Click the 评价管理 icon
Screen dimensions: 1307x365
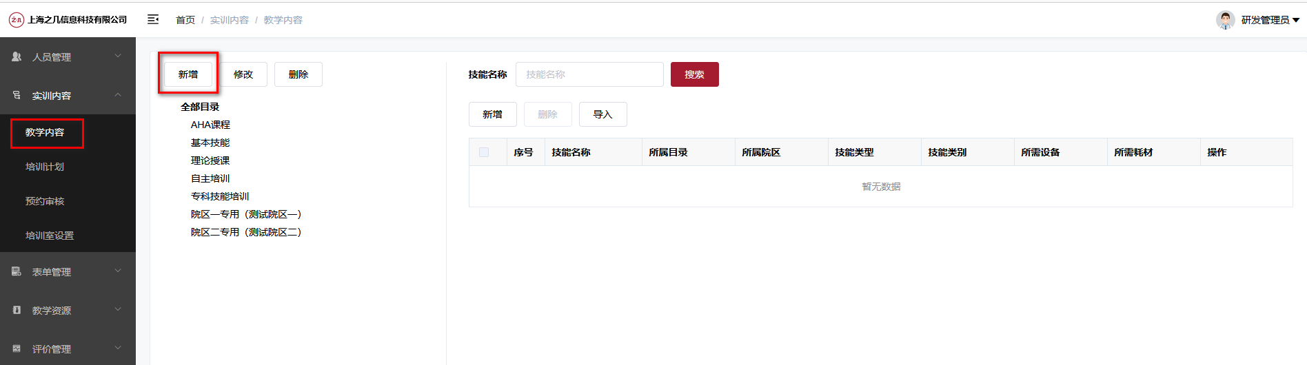click(17, 348)
